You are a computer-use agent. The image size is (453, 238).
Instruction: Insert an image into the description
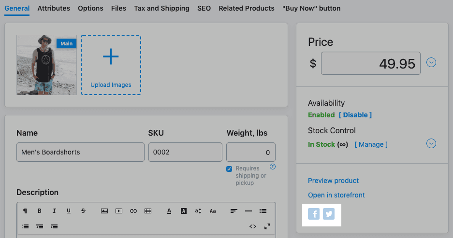pyautogui.click(x=104, y=211)
